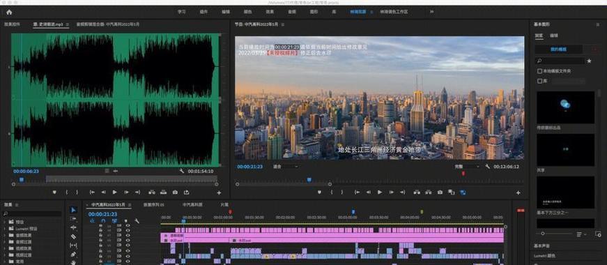Screen dimensions: 607x265
Task: Switch to the 学习 workspace
Action: point(182,12)
